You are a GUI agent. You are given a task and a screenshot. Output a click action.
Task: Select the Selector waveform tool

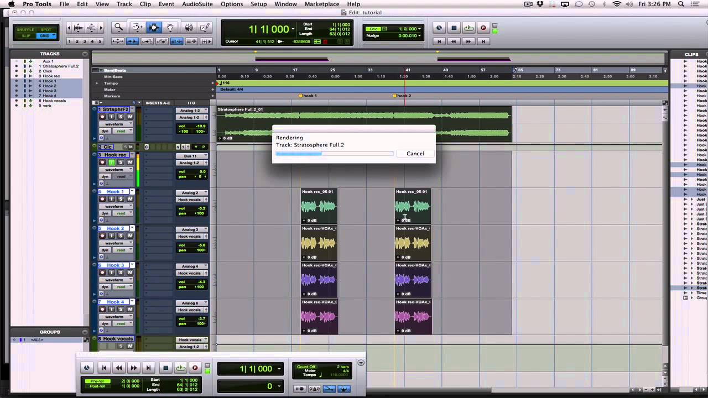click(154, 27)
